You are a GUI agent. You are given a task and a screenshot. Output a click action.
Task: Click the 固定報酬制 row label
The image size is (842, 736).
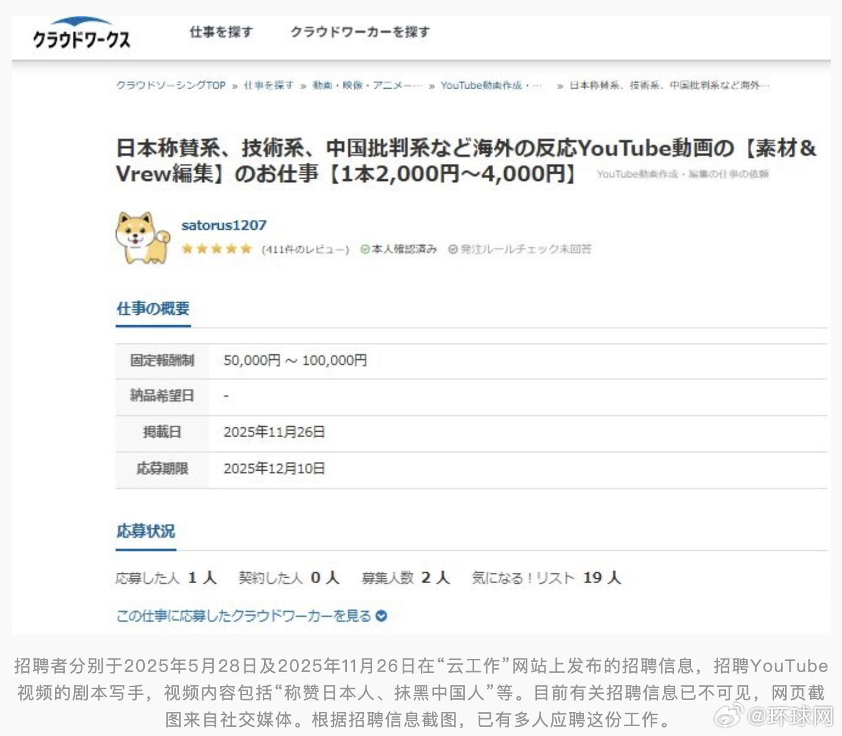[x=162, y=361]
